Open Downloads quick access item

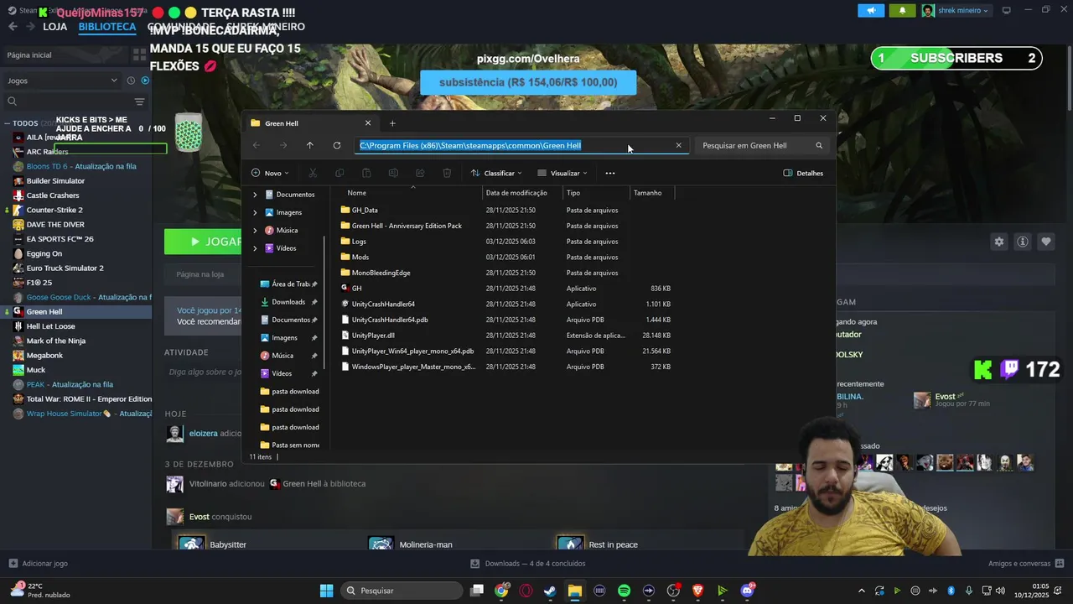pyautogui.click(x=289, y=302)
